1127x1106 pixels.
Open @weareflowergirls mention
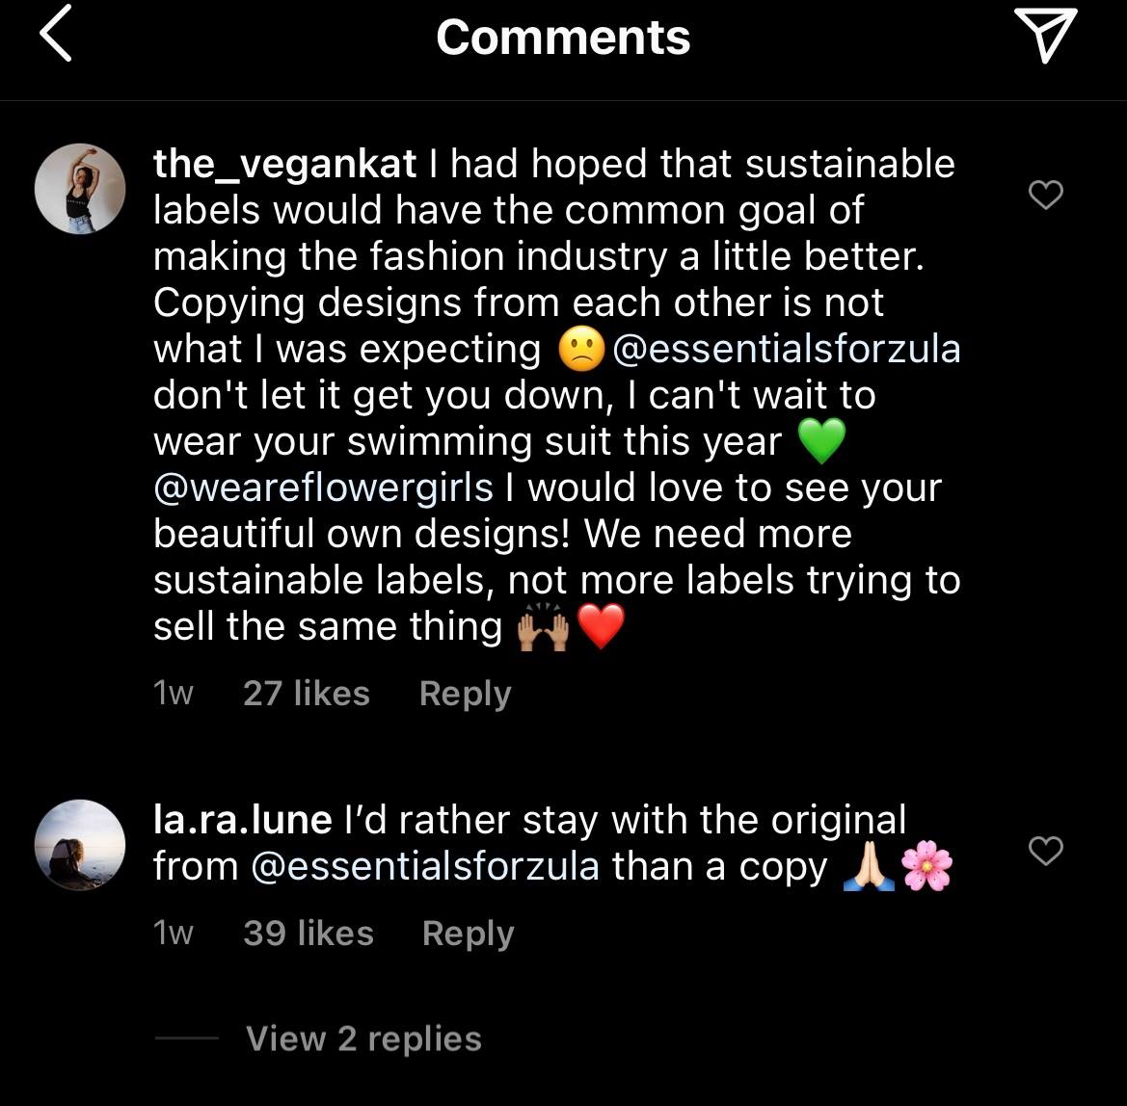point(324,487)
